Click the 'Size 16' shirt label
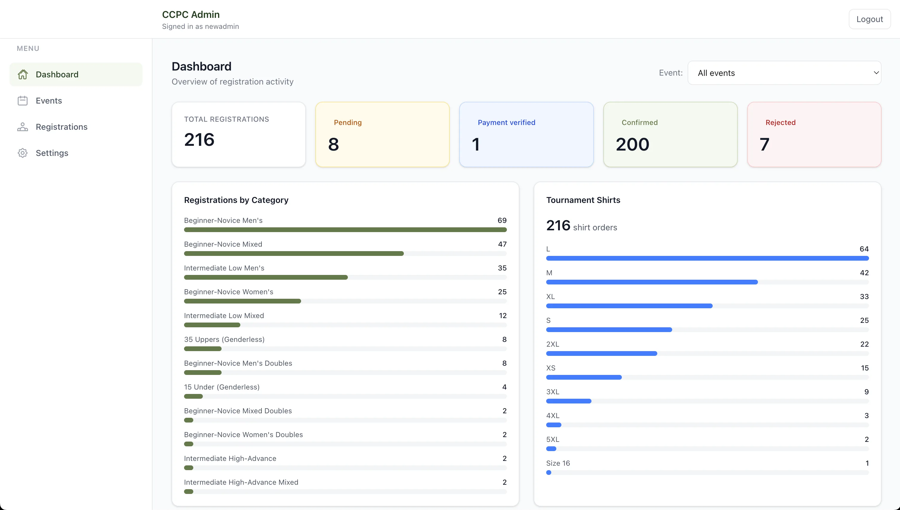900x510 pixels. coord(558,463)
